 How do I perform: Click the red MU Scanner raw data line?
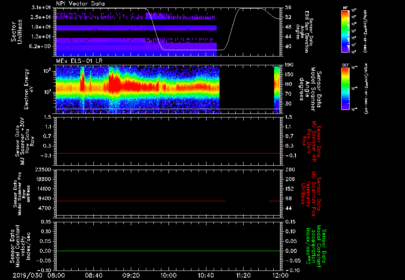point(168,153)
